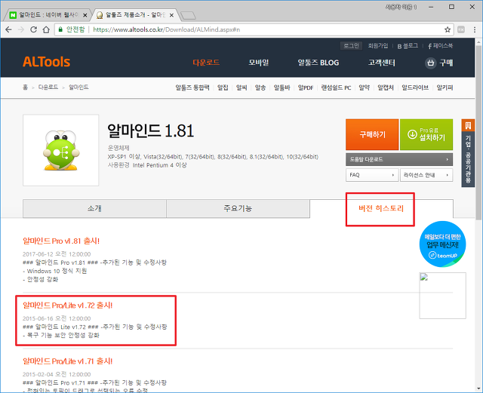
Task: Click the 로그인 button
Action: (x=351, y=46)
